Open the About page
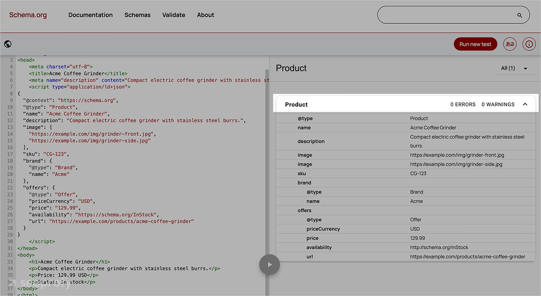 [x=206, y=15]
